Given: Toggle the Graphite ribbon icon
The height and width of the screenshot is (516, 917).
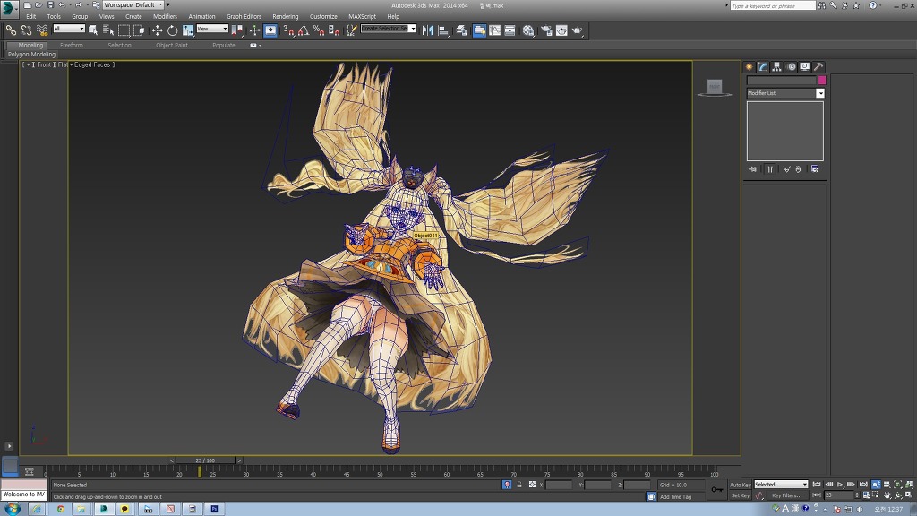Looking at the screenshot, I should pos(479,30).
